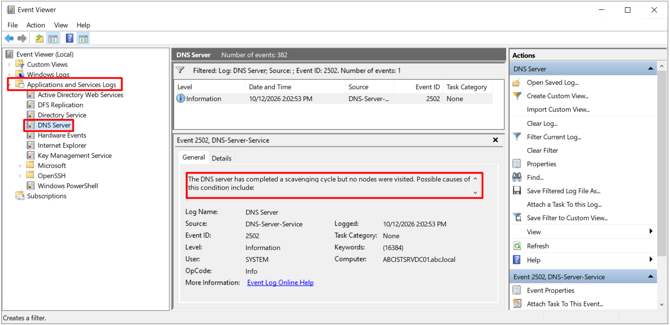Image resolution: width=670 pixels, height=325 pixels.
Task: Click the Forward arrow toolbar icon
Action: 22,38
